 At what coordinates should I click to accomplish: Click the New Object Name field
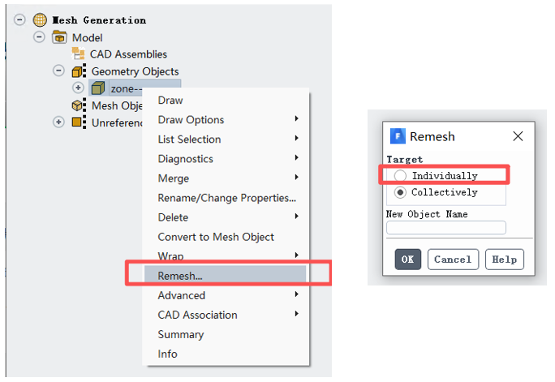(446, 227)
